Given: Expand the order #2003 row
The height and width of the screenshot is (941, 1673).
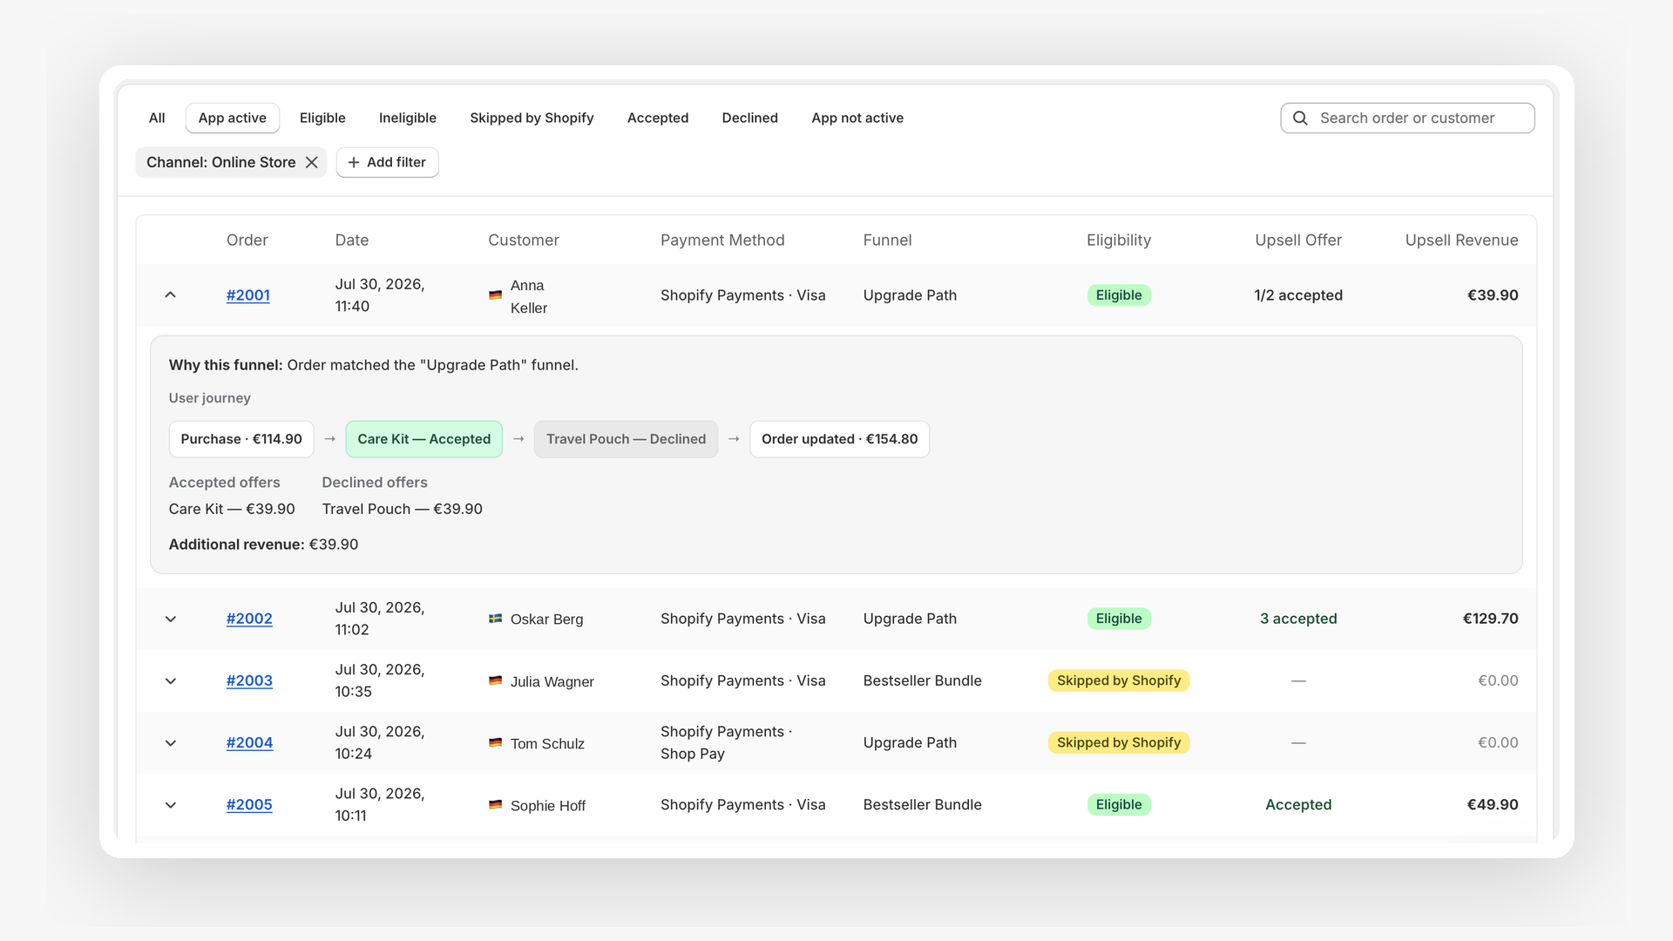Looking at the screenshot, I should coord(171,680).
